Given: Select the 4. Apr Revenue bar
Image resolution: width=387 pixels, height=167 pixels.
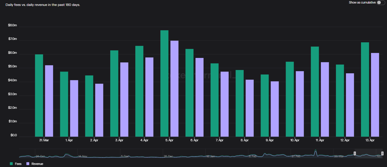Looking at the screenshot, I should [149, 97].
